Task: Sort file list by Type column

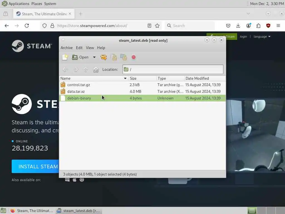Action: pyautogui.click(x=170, y=78)
